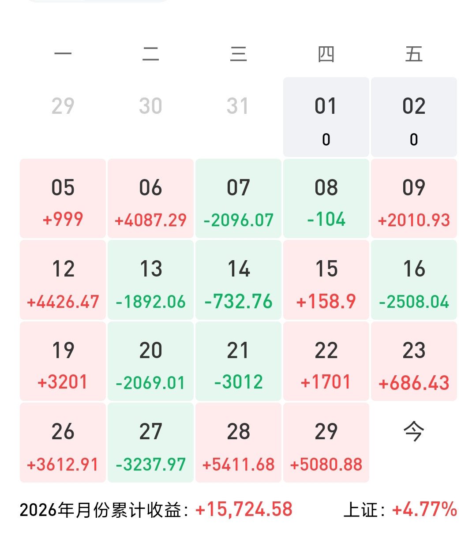The image size is (476, 542).
Task: Tap day 29 showing +5080.88
Action: [x=326, y=442]
